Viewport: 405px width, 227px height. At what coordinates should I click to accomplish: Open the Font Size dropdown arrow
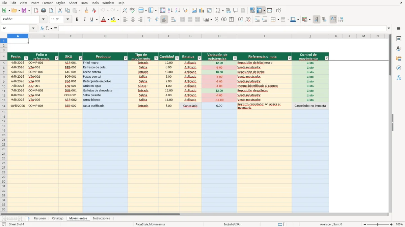pyautogui.click(x=67, y=20)
